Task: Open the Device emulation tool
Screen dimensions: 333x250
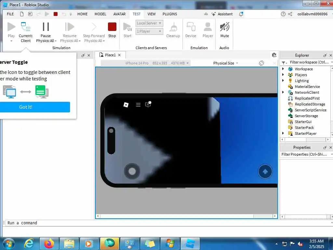Action: 191,30
